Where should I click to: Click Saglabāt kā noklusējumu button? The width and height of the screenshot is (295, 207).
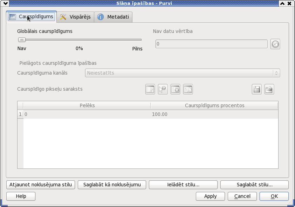(x=112, y=185)
